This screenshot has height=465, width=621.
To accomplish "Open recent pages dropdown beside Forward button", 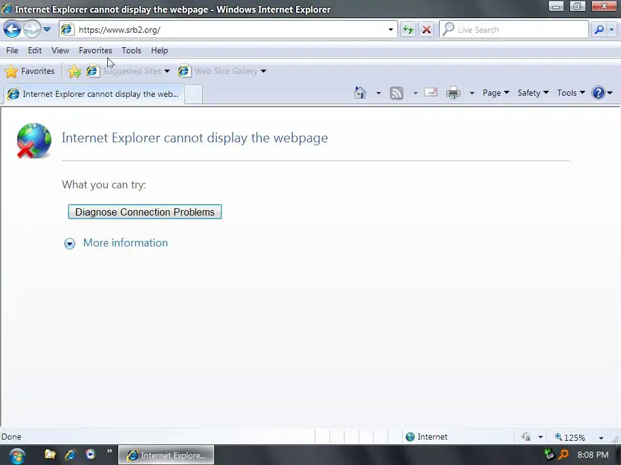I will (47, 29).
